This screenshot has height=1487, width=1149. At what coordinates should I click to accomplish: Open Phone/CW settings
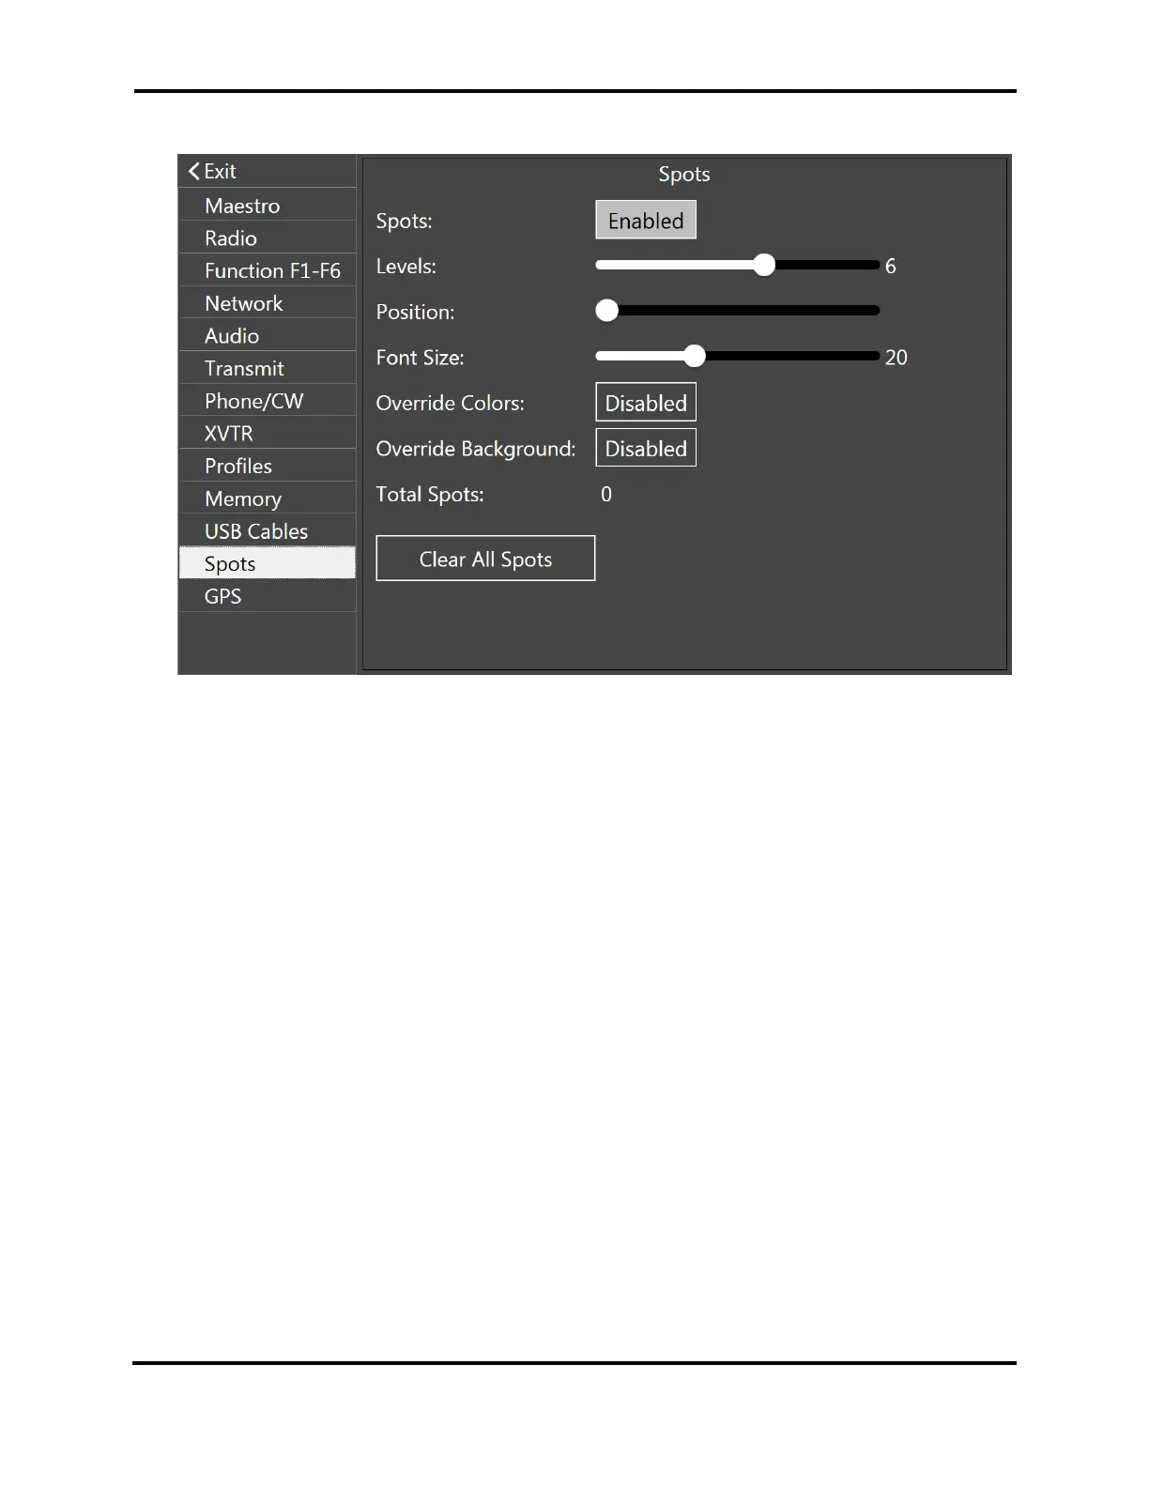click(268, 401)
